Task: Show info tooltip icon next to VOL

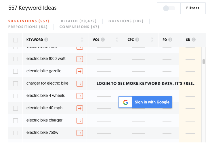Action: (x=103, y=40)
